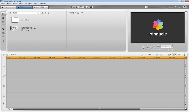Image resolution: width=189 pixels, height=112 pixels.
Task: Click the timecode field showing 0:00:00.00
Action: tap(166, 47)
